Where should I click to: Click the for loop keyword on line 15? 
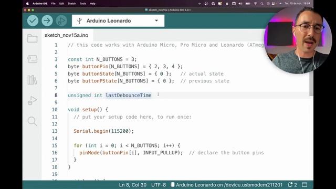pyautogui.click(x=78, y=145)
